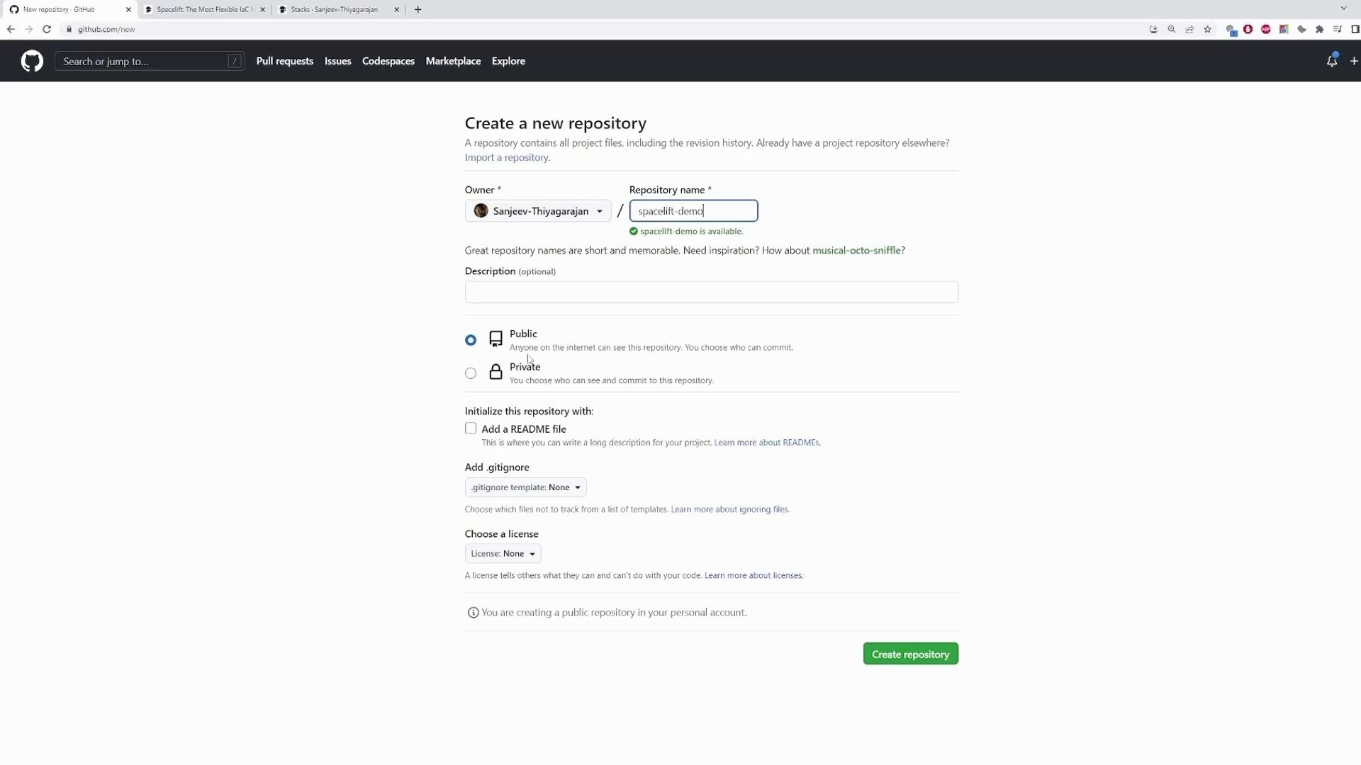This screenshot has height=765, width=1361.
Task: Open the browser Extensions puzzle icon
Action: tap(1319, 29)
